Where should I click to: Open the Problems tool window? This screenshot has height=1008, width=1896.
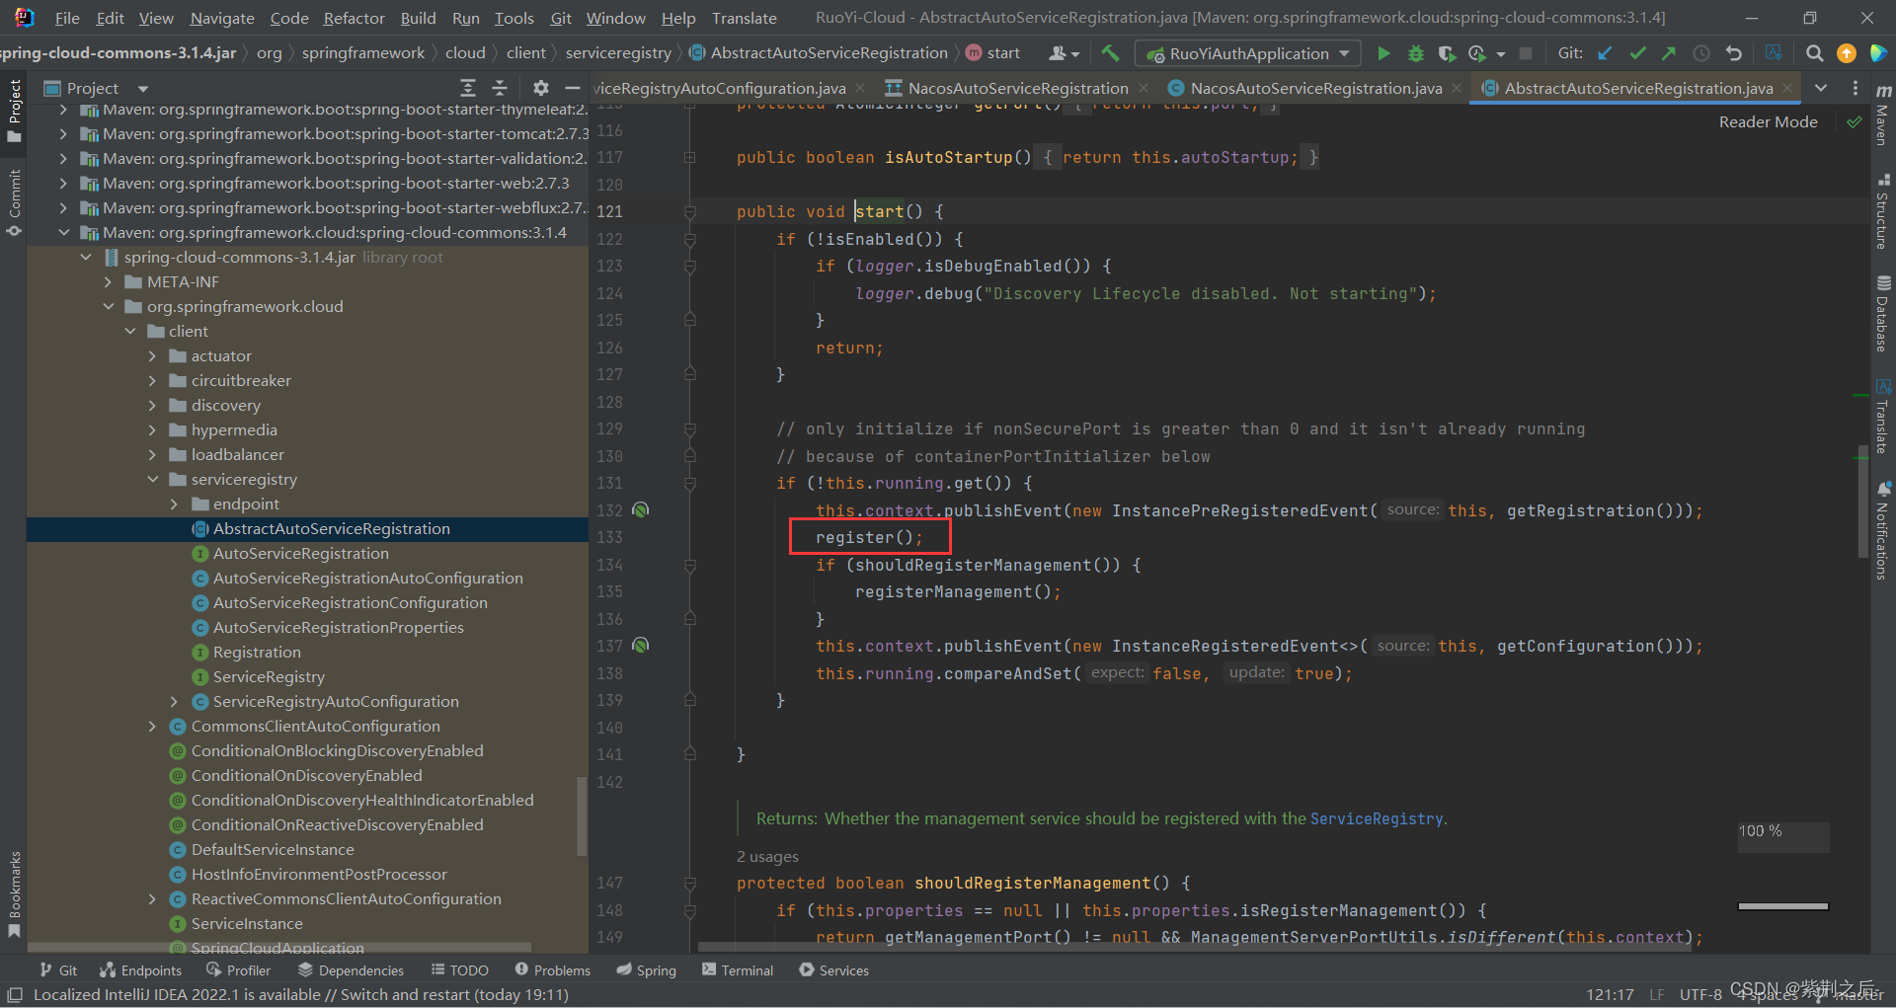coord(552,970)
